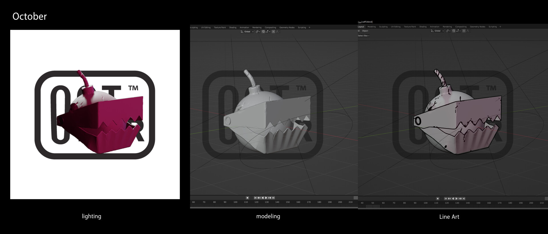Jump to last frame in the middle modeling timeline
Screen dimensions: 548x234
pos(273,198)
